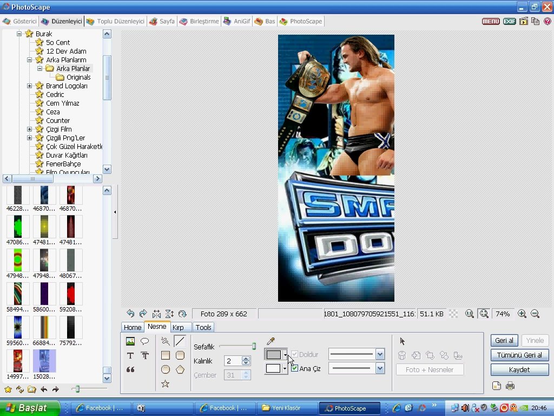
Task: Open the red MENU icon
Action: tap(491, 21)
